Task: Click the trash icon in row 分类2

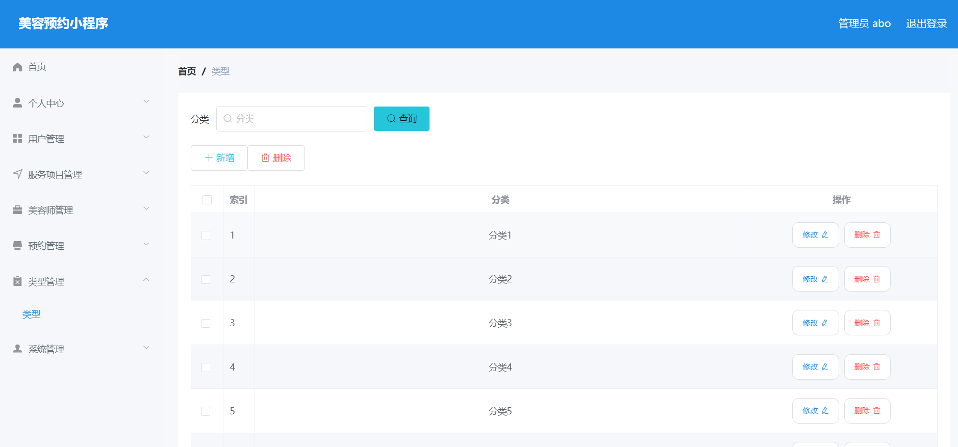Action: pyautogui.click(x=877, y=279)
